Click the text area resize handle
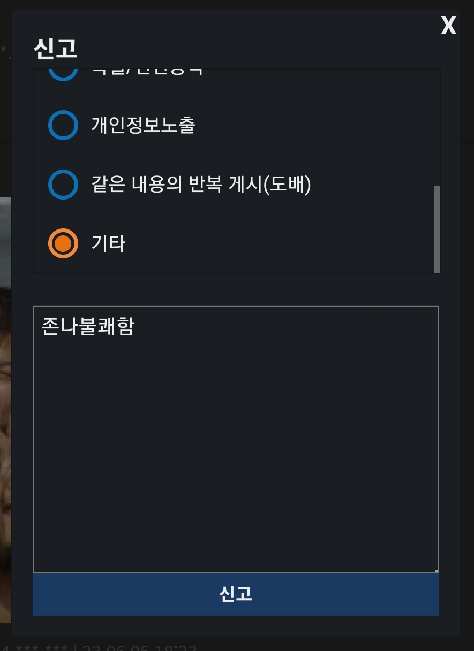474x651 pixels. (436, 571)
